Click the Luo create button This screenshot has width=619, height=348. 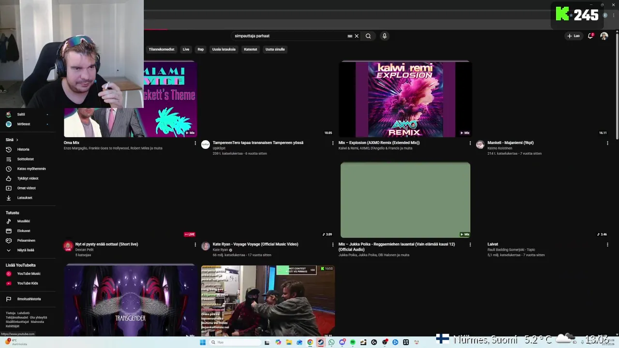pos(574,36)
